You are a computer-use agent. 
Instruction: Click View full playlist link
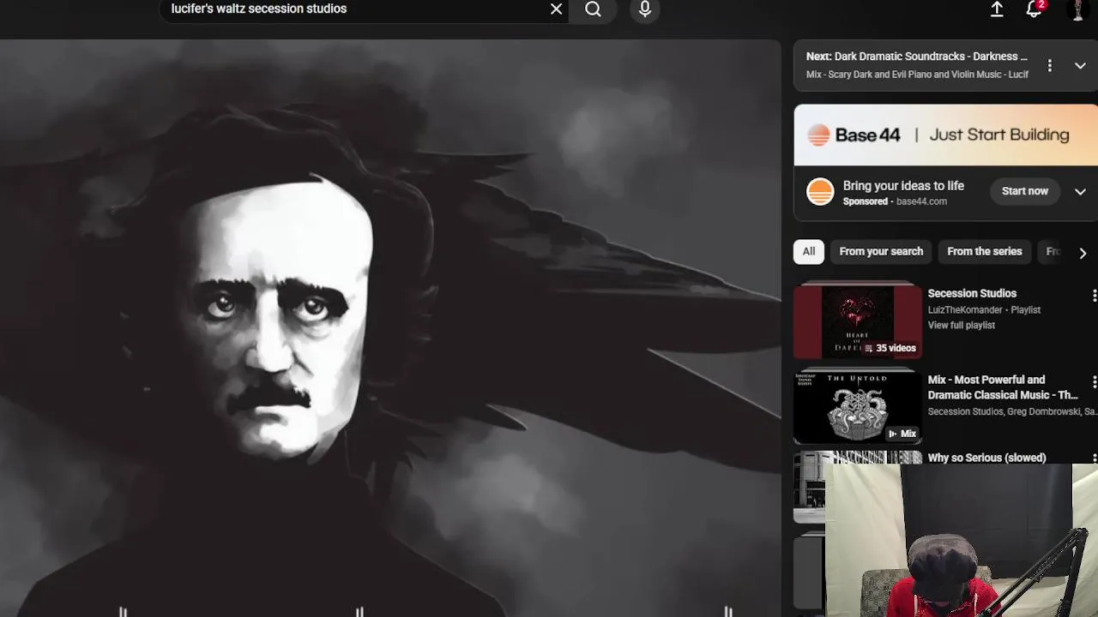pos(962,326)
